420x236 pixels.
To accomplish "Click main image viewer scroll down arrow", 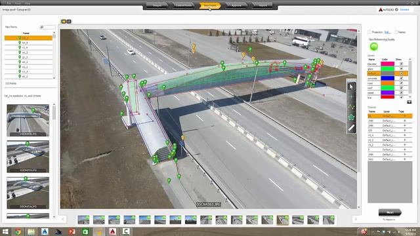I will pyautogui.click(x=359, y=207).
